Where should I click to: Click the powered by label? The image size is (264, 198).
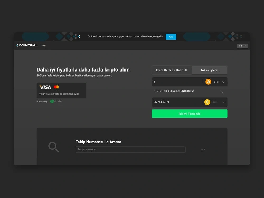42,102
